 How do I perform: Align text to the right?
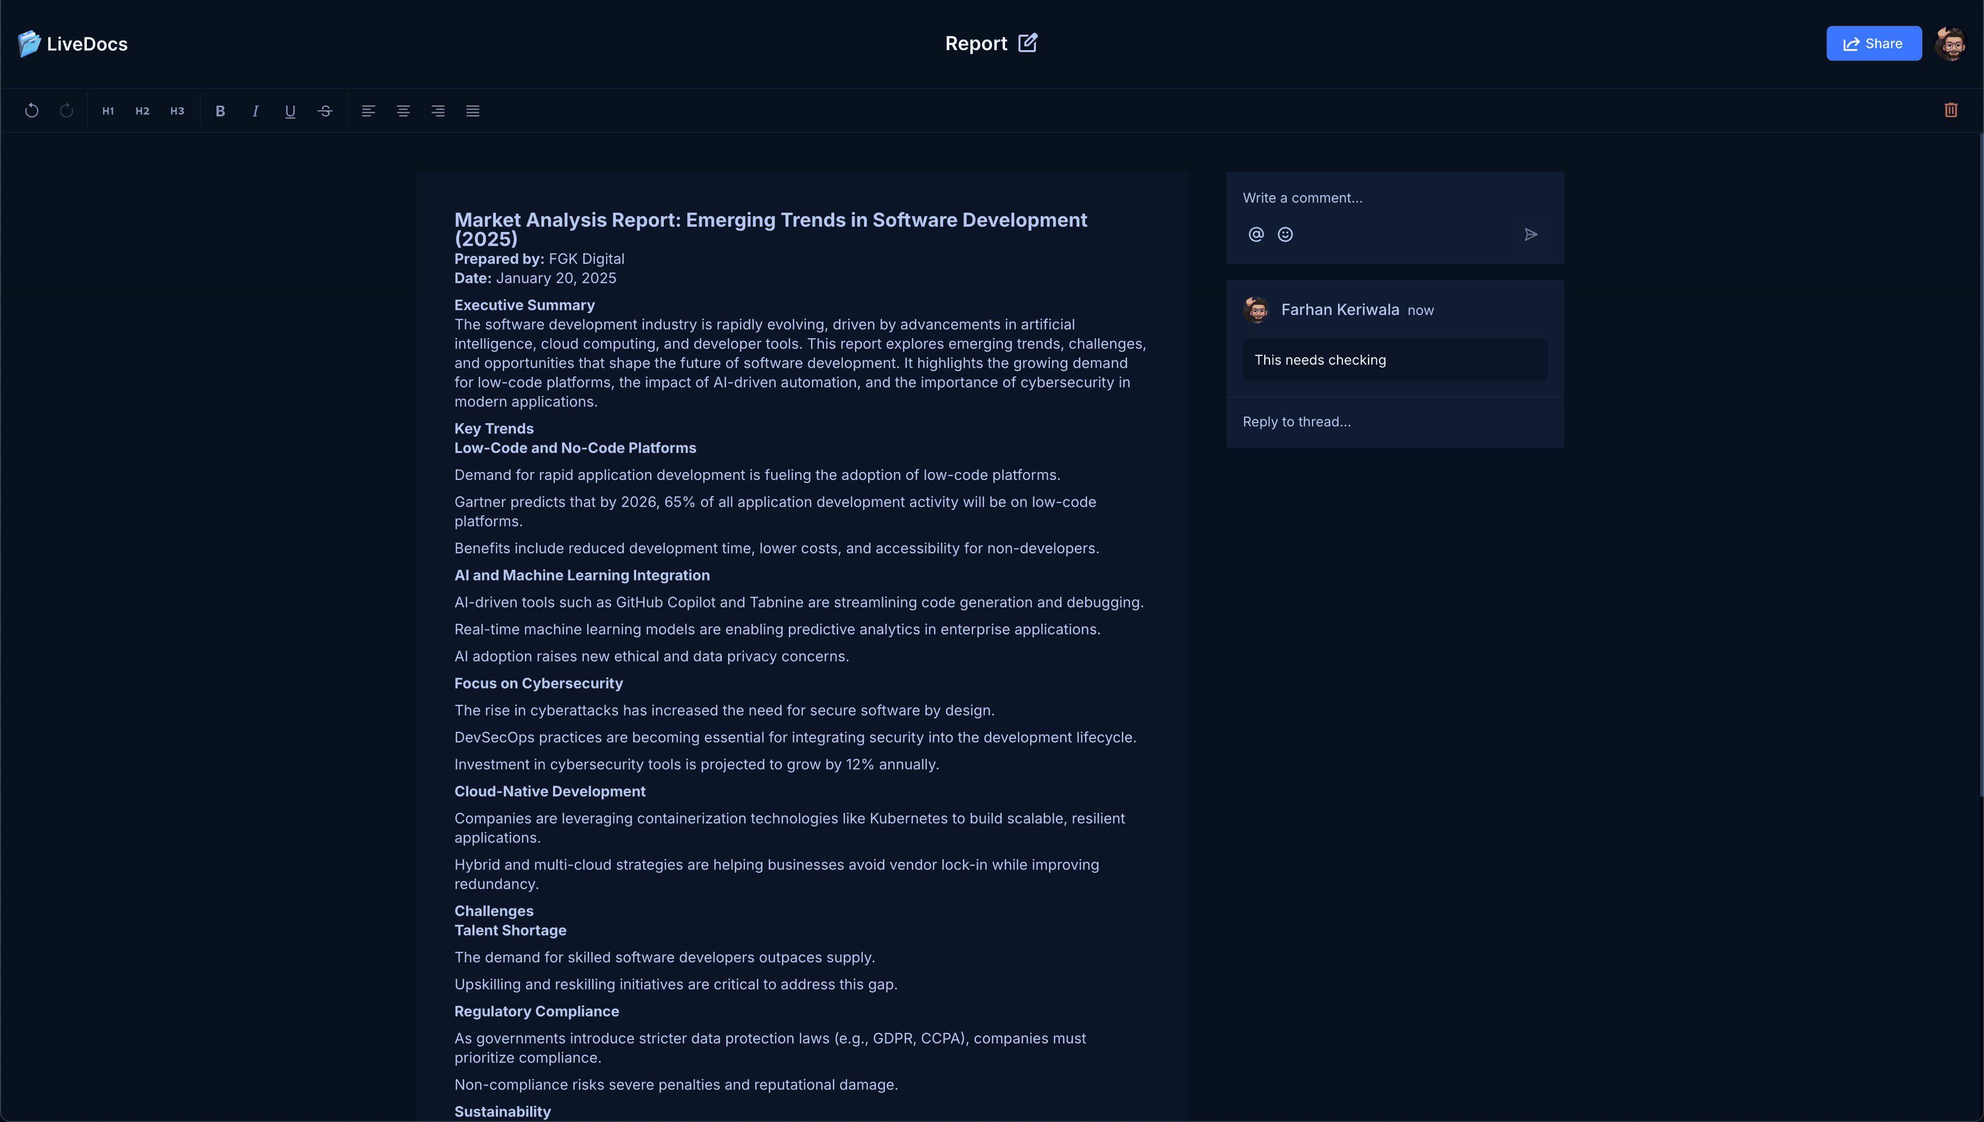(x=438, y=111)
